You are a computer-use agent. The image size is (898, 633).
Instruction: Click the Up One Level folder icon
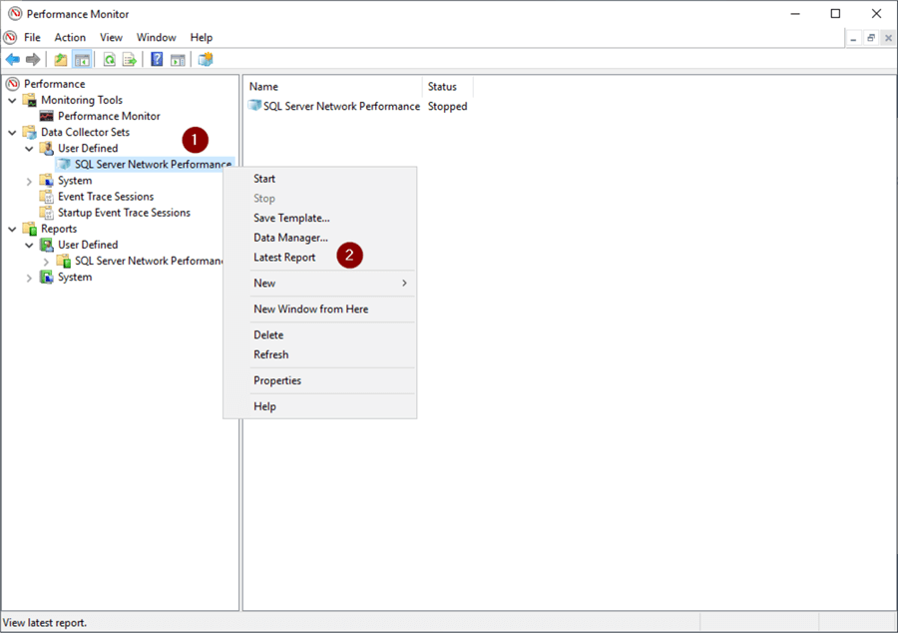(x=61, y=60)
